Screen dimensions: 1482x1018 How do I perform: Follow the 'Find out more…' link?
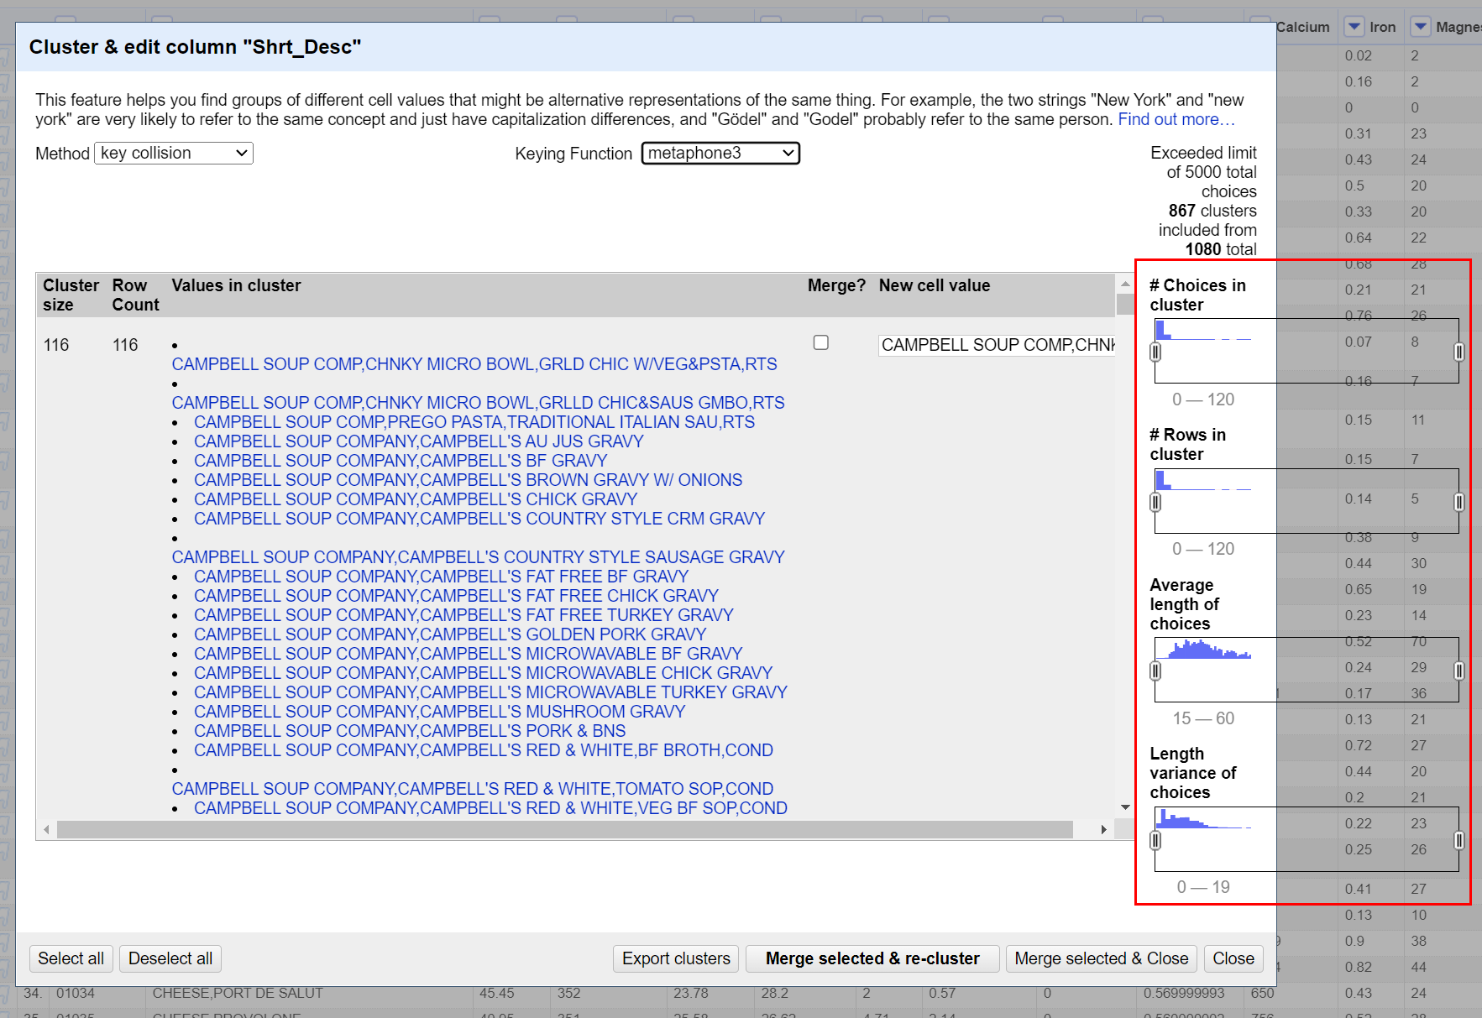click(x=1176, y=119)
